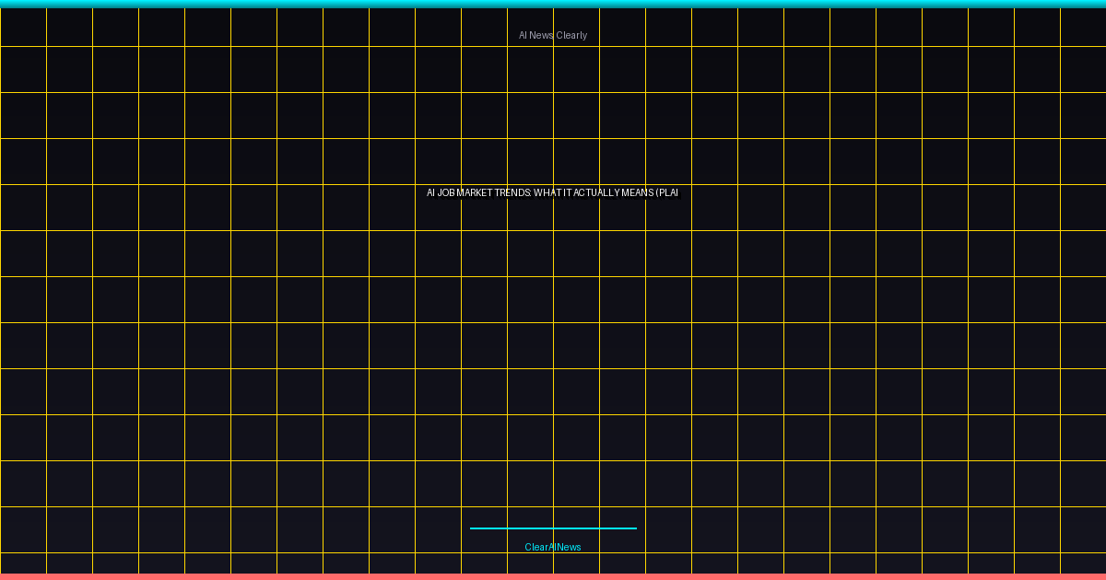Click the coral bar along the bottom edge
Image resolution: width=1106 pixels, height=580 pixels.
553,576
